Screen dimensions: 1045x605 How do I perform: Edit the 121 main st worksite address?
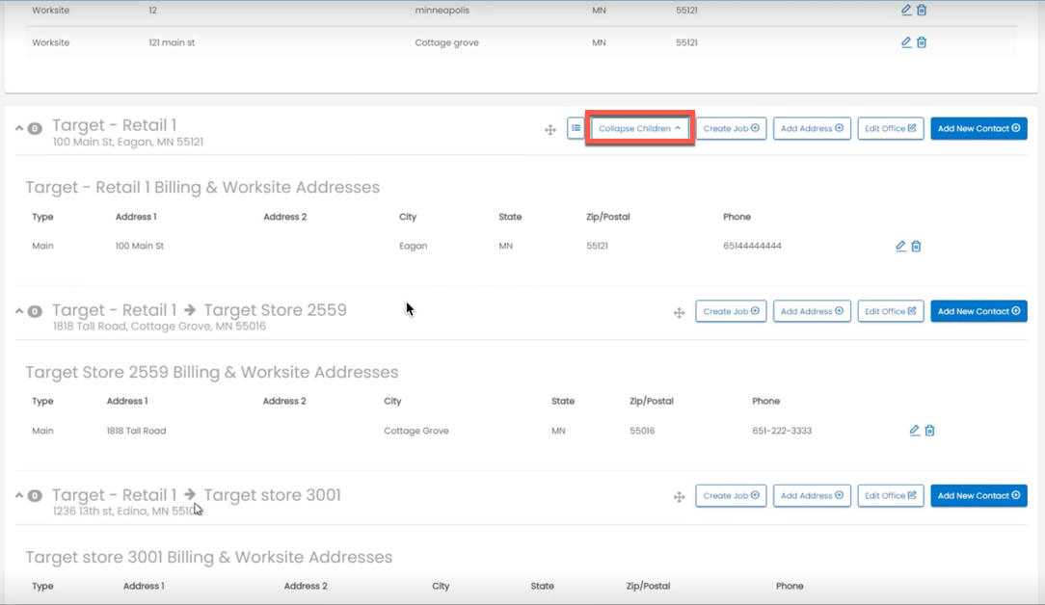pyautogui.click(x=906, y=42)
